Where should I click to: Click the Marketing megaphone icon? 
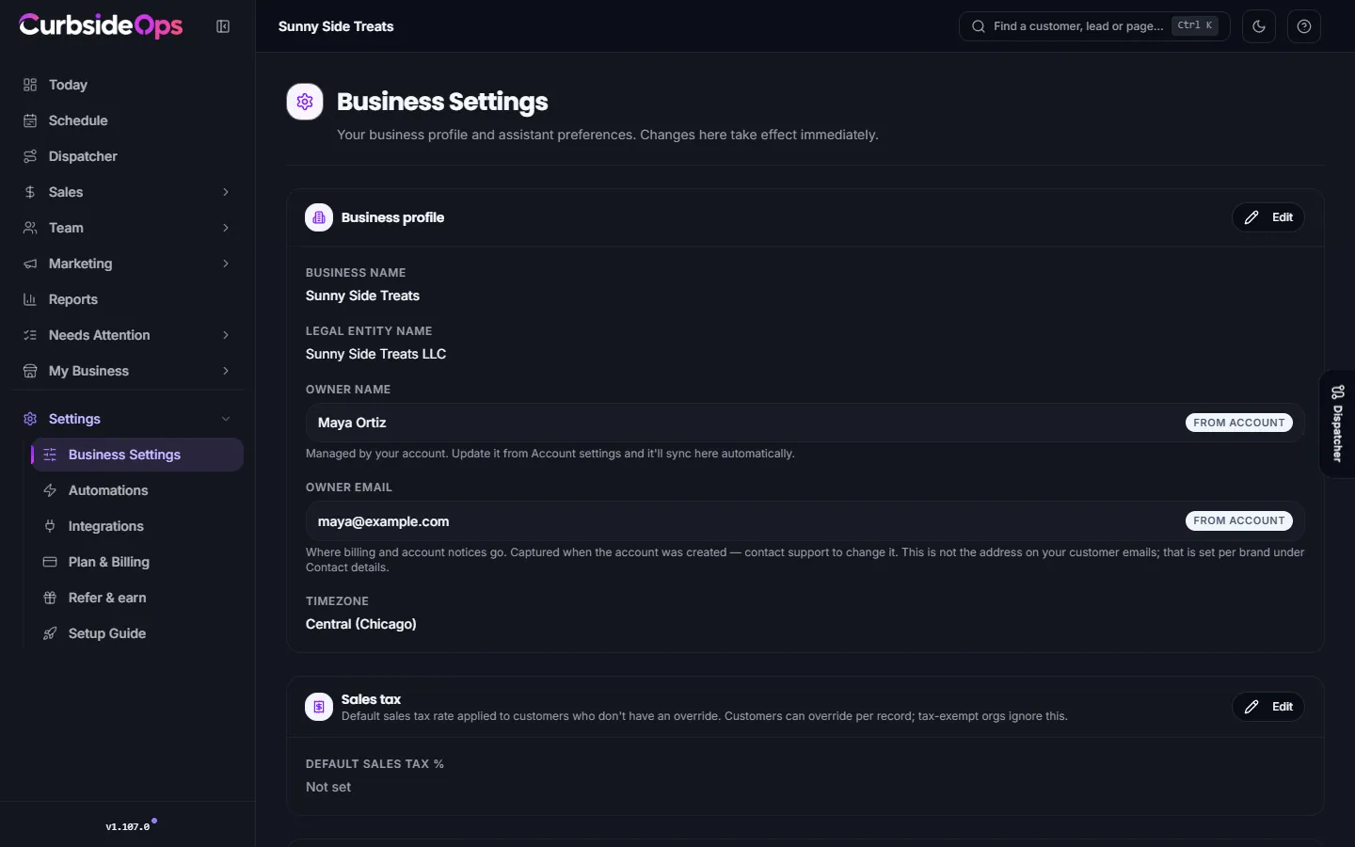coord(30,264)
